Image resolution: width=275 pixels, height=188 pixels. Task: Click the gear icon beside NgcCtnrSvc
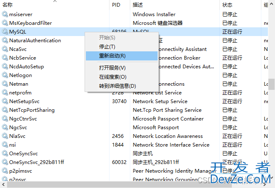pyautogui.click(x=5, y=119)
